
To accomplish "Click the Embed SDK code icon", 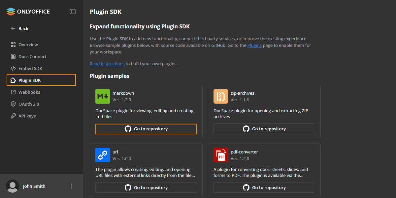I will pyautogui.click(x=13, y=68).
